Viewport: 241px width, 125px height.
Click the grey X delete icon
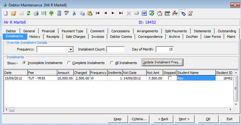[x=129, y=13]
